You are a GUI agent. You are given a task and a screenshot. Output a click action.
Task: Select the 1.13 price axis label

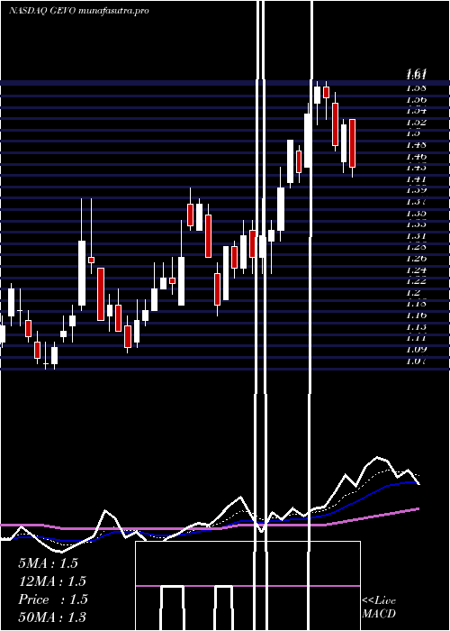tap(417, 326)
